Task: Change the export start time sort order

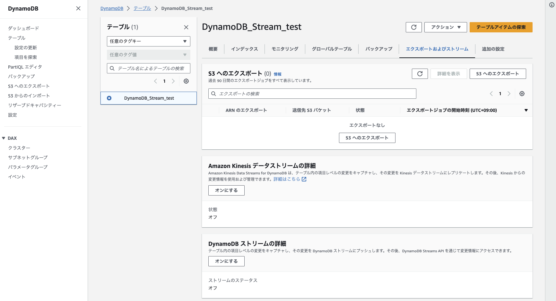Action: pyautogui.click(x=526, y=110)
